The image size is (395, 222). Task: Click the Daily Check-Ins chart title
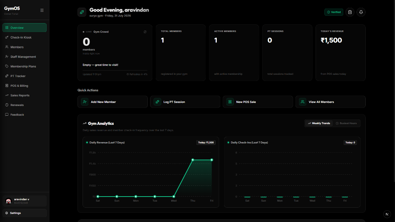point(249,143)
